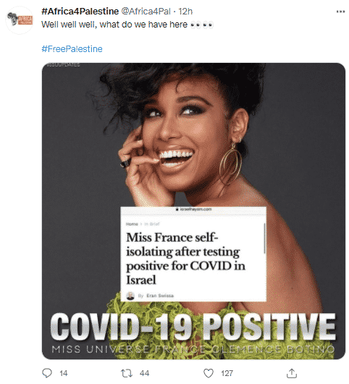Follow the #FreePalestine hashtag
Viewport: 349px width, 384px height.
pyautogui.click(x=72, y=48)
